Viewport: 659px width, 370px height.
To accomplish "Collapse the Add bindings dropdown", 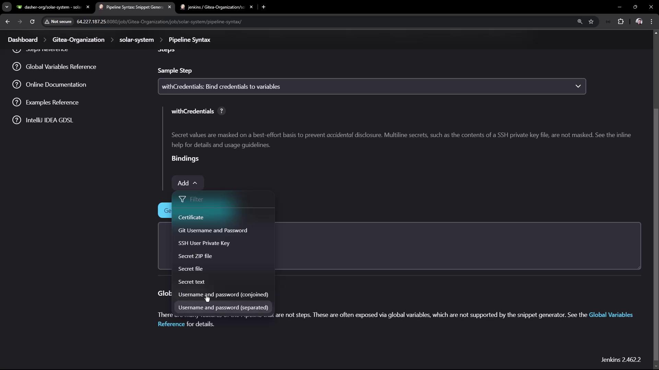I will pyautogui.click(x=187, y=183).
